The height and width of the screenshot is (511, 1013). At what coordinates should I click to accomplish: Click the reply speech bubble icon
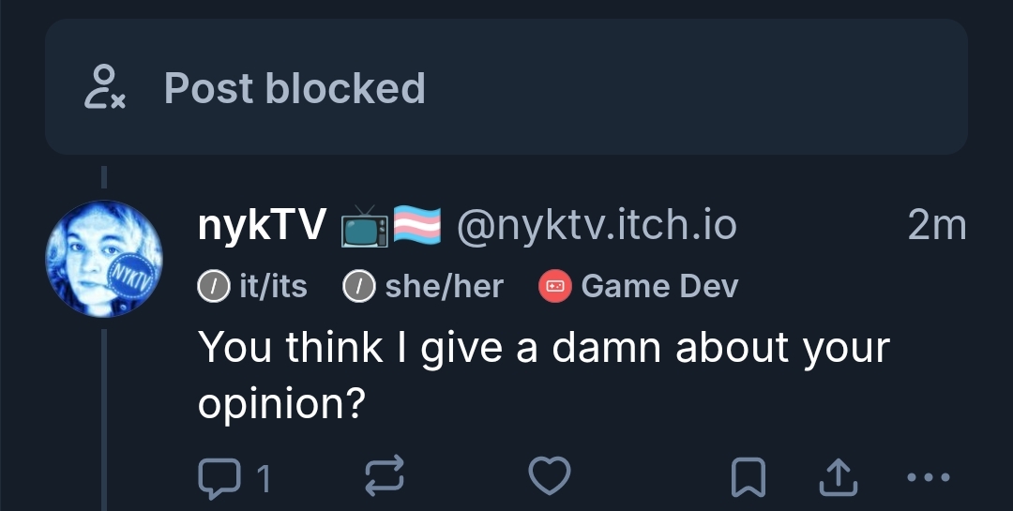217,478
